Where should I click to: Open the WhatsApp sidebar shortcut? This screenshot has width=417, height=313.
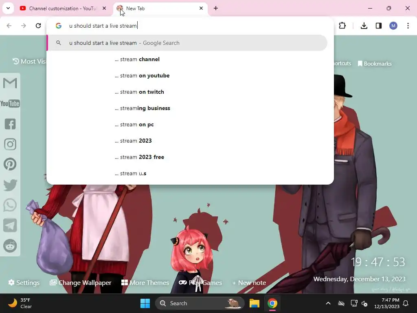point(10,205)
